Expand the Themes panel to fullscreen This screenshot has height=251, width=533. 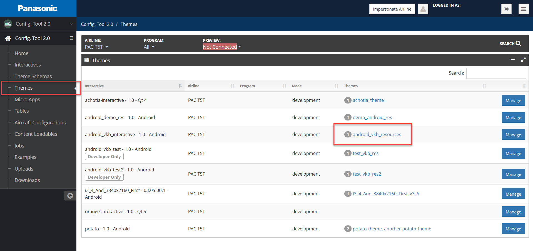pos(523,60)
